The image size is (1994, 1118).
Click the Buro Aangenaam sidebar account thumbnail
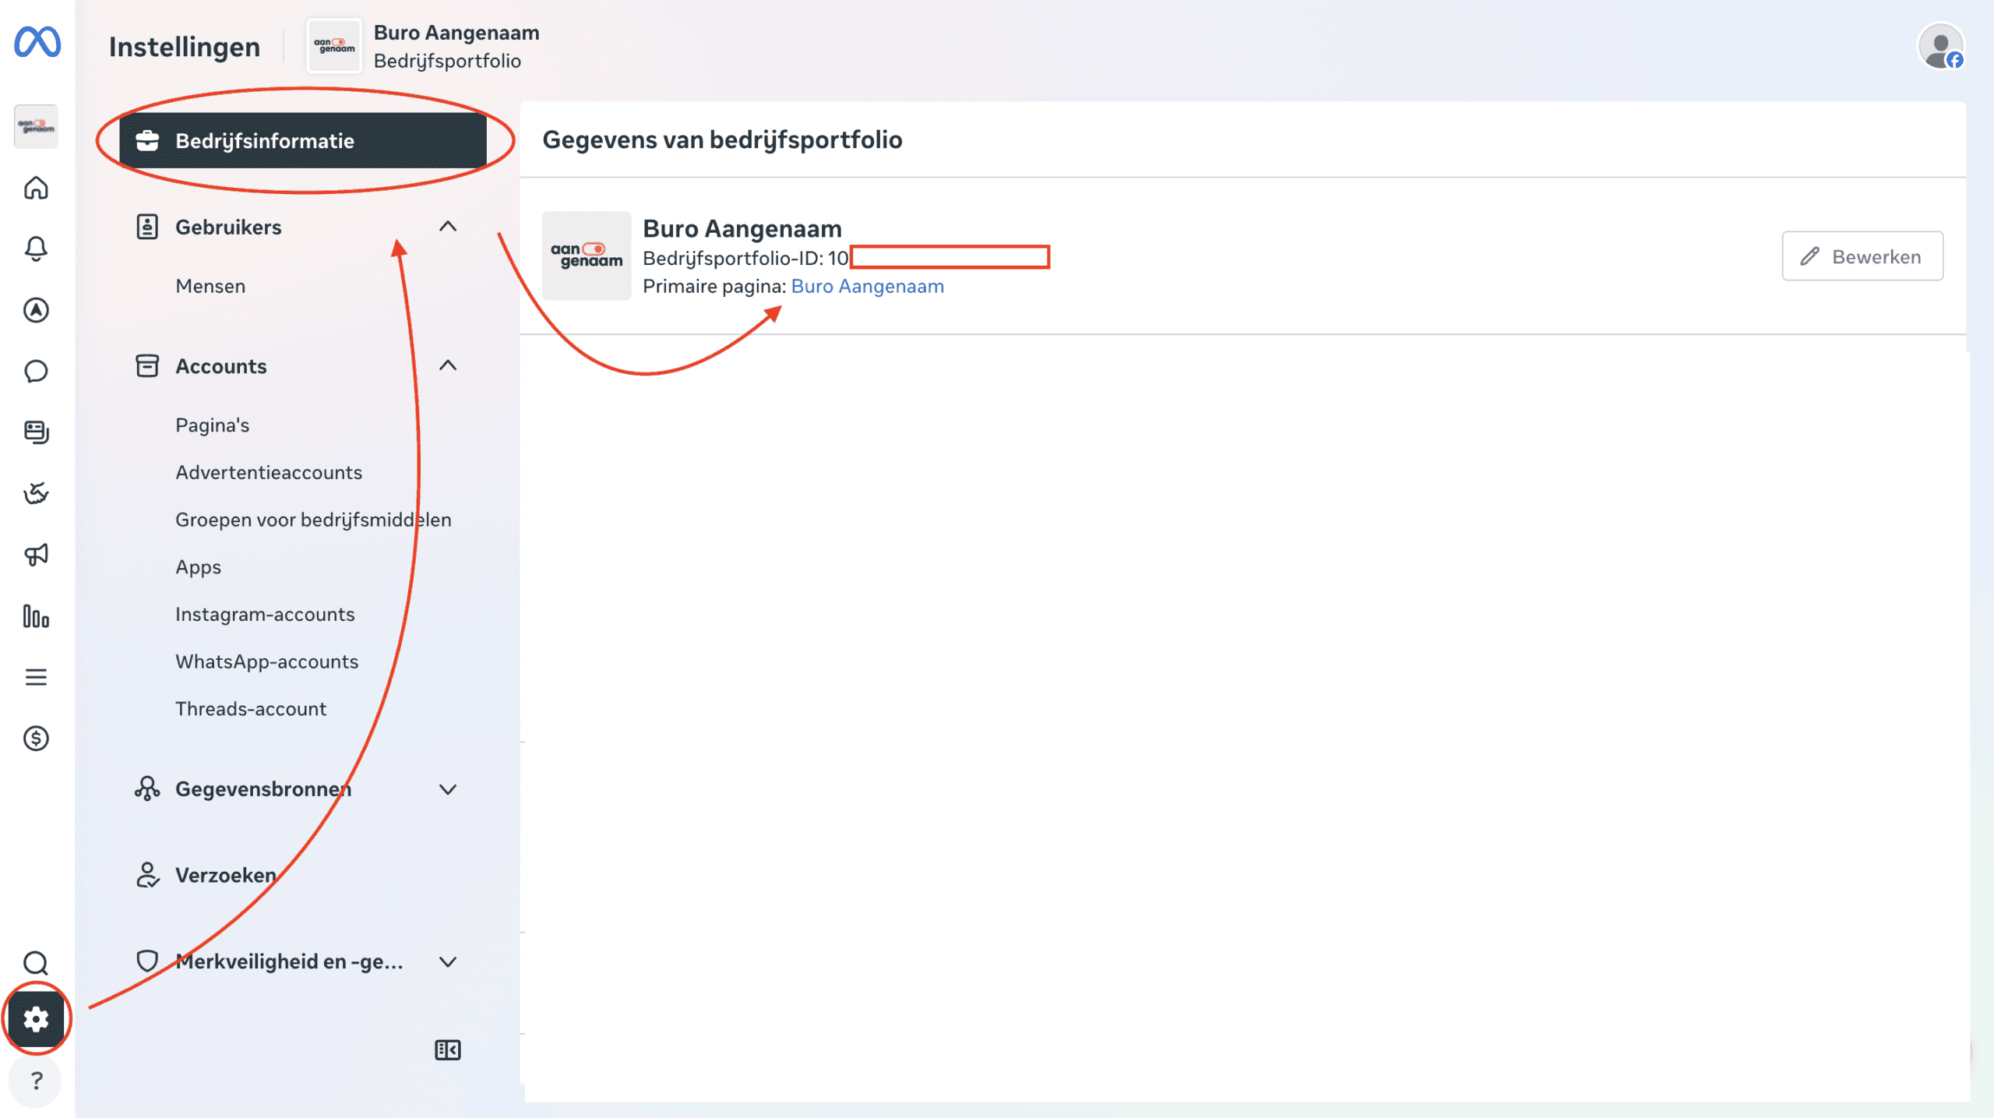pos(36,126)
